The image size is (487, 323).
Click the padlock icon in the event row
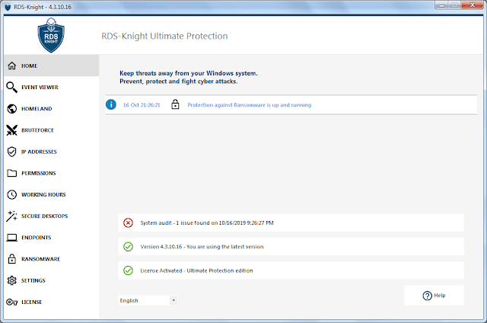click(x=175, y=104)
